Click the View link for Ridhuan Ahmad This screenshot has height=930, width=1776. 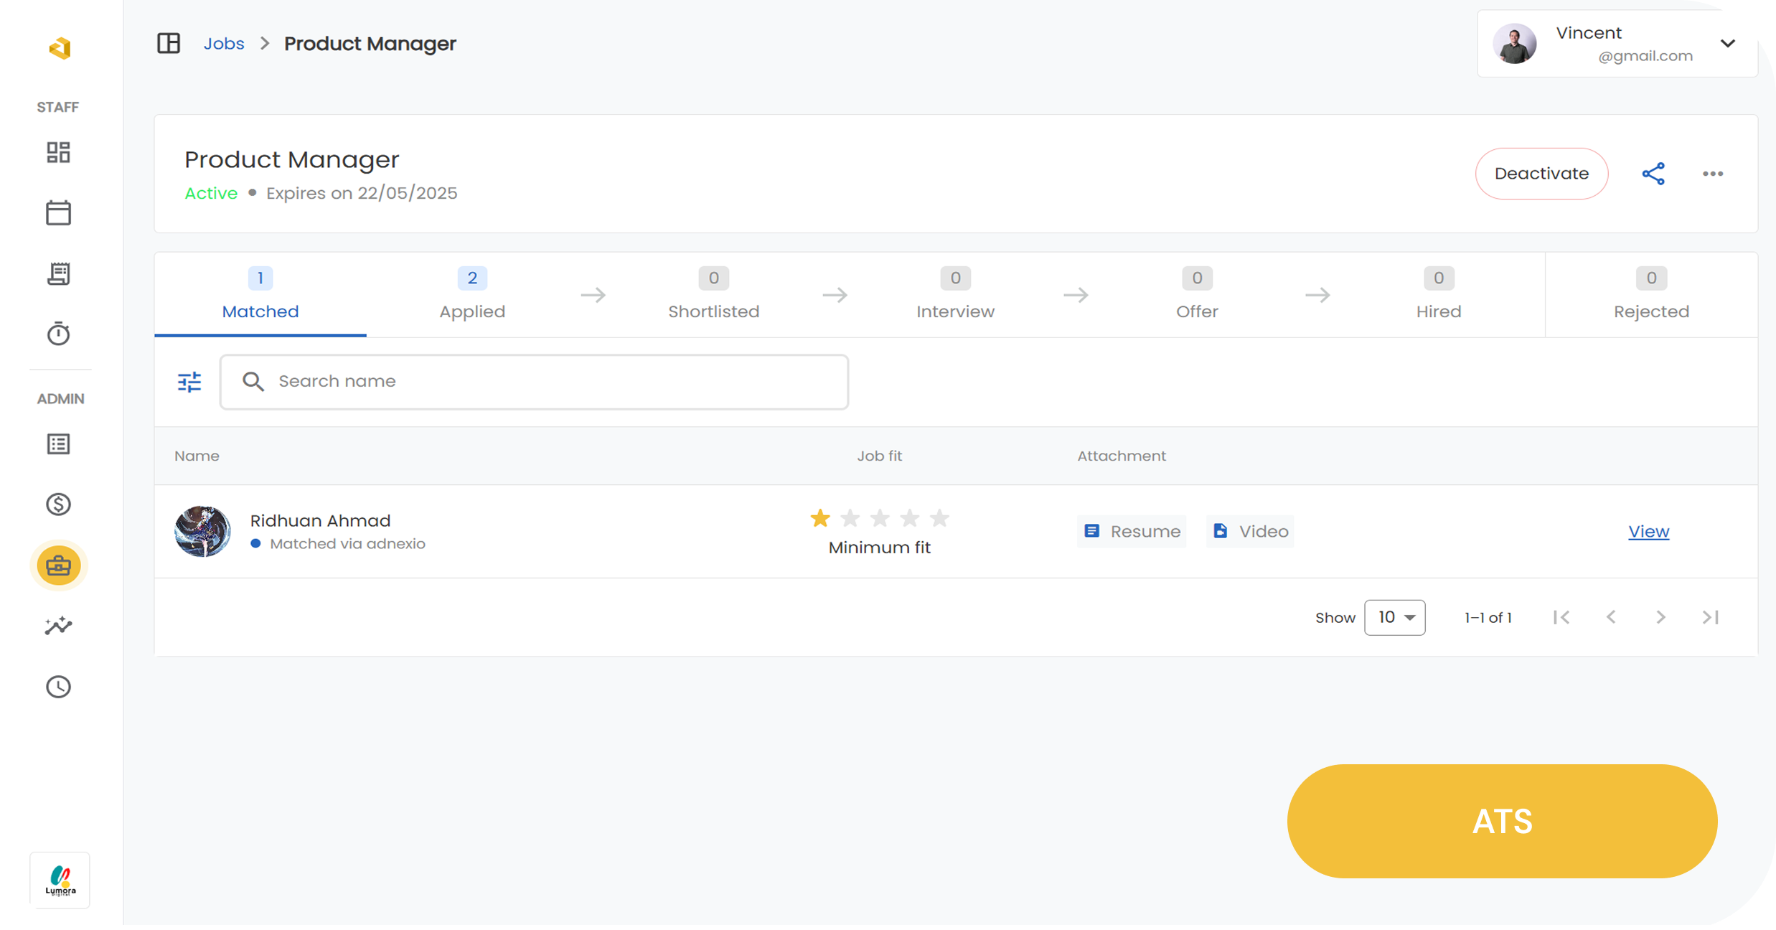[x=1648, y=532]
